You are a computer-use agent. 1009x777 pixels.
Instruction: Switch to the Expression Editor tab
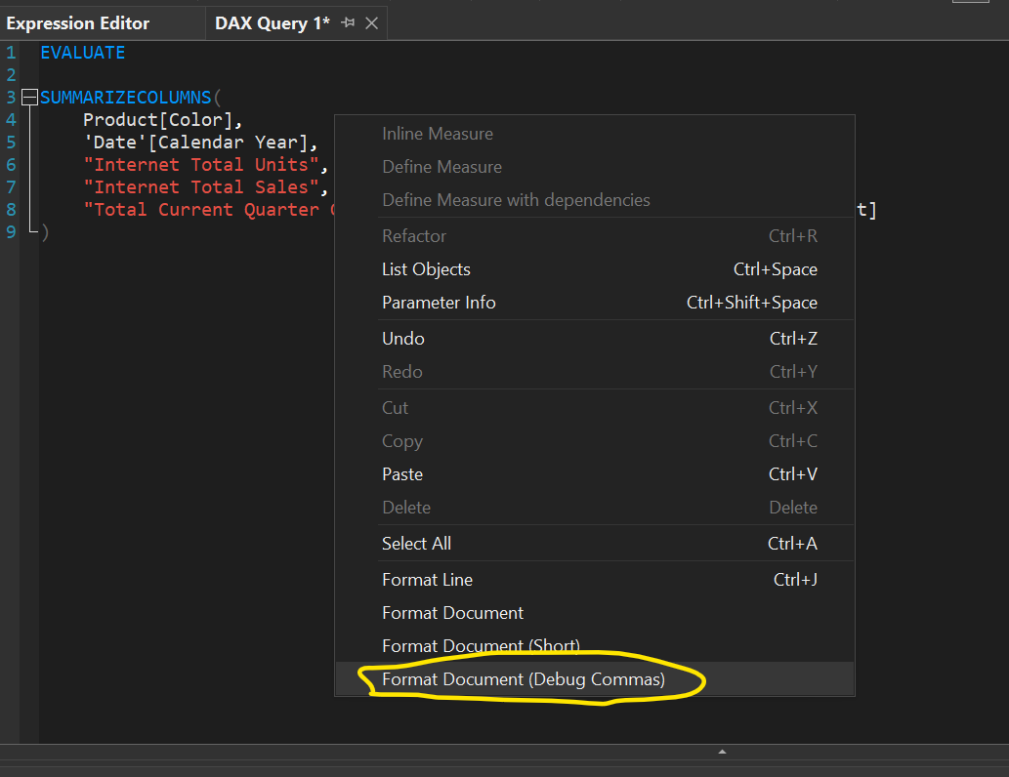pyautogui.click(x=78, y=22)
